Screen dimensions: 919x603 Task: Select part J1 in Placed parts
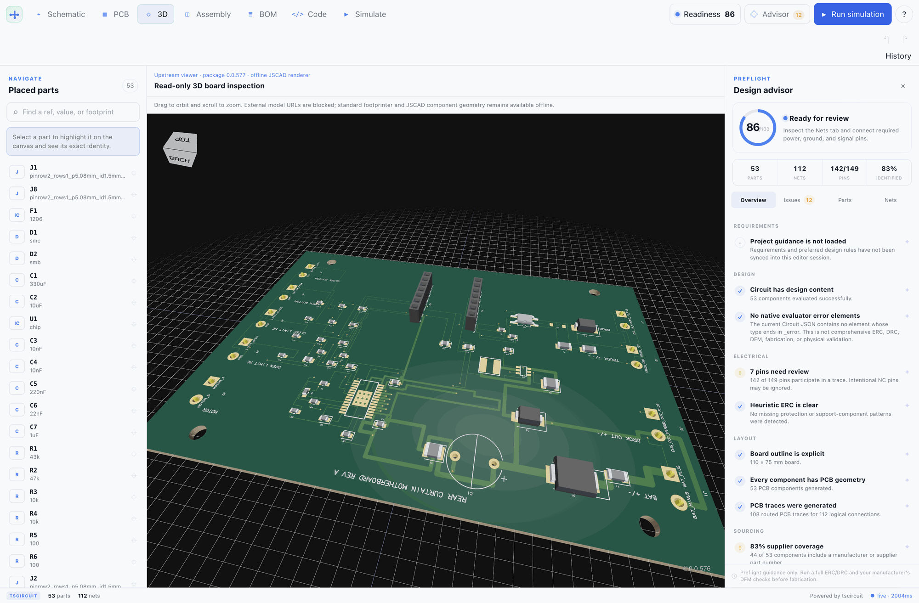[73, 172]
